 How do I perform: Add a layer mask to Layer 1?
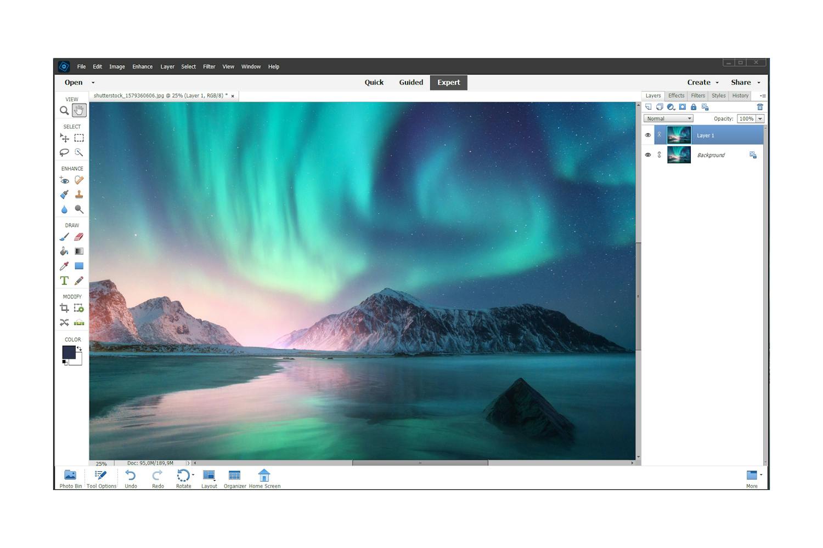(x=682, y=107)
